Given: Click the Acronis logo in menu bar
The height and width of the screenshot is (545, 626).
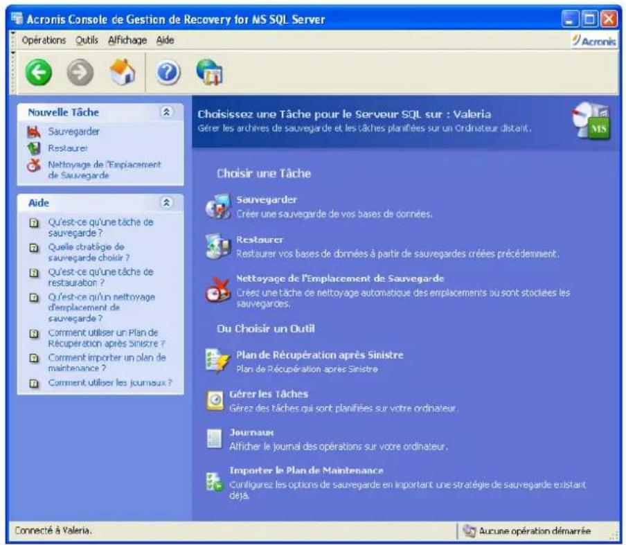Looking at the screenshot, I should click(x=593, y=41).
